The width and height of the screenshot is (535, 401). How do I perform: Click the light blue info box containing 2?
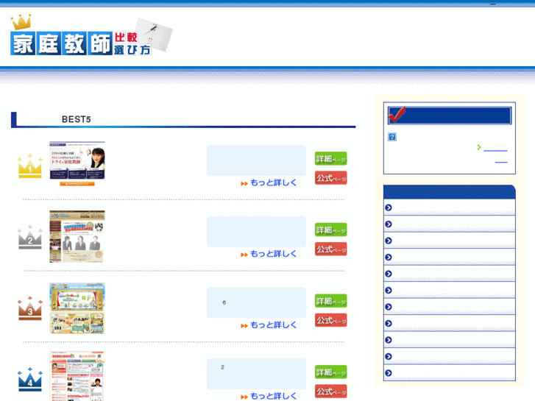(256, 374)
